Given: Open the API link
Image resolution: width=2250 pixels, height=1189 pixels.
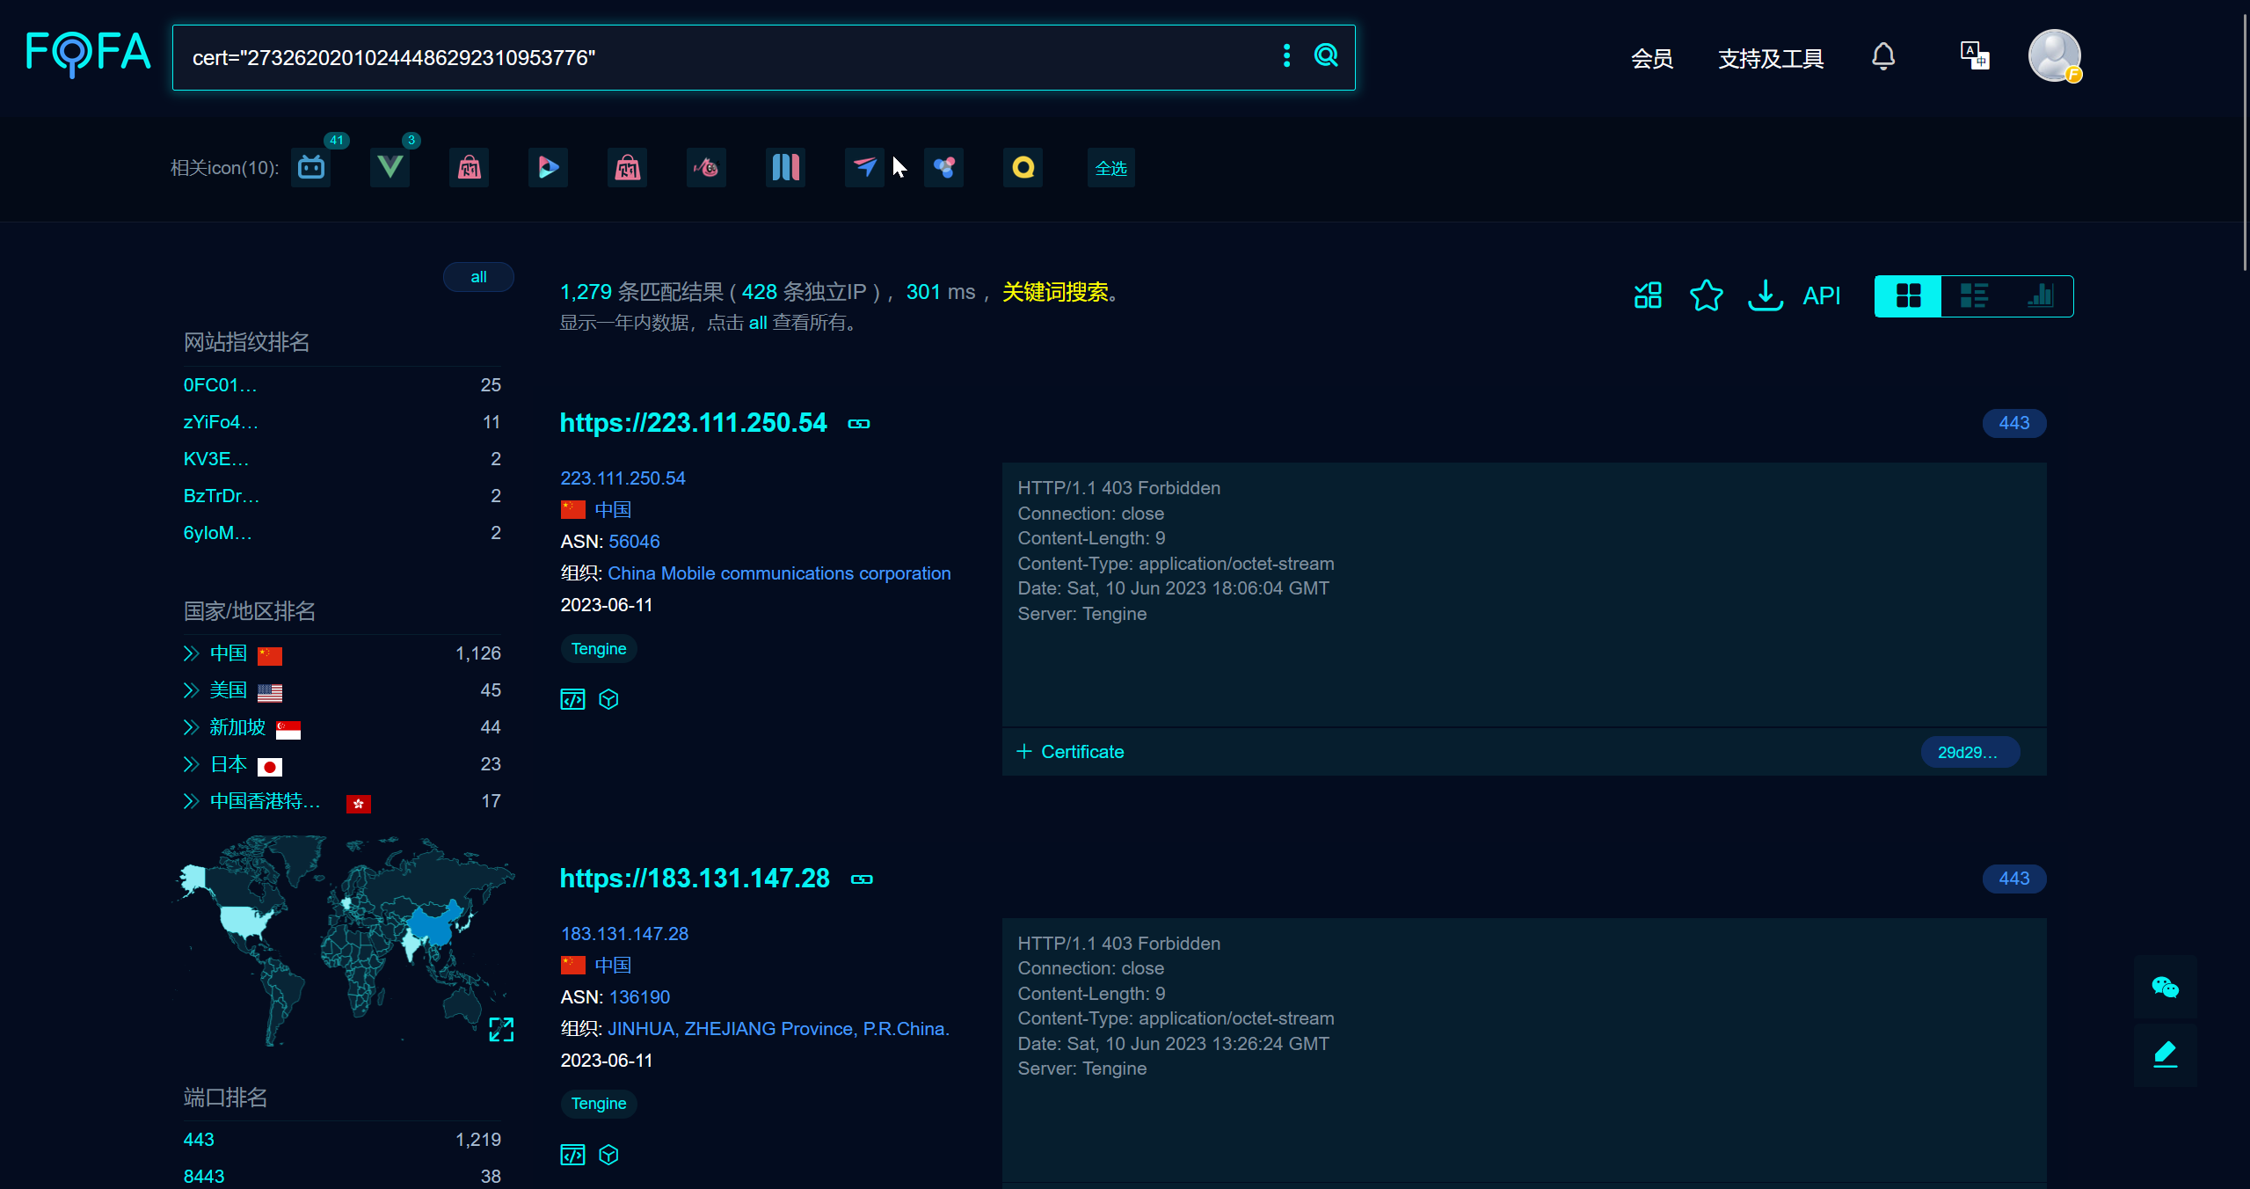Looking at the screenshot, I should pos(1822,295).
